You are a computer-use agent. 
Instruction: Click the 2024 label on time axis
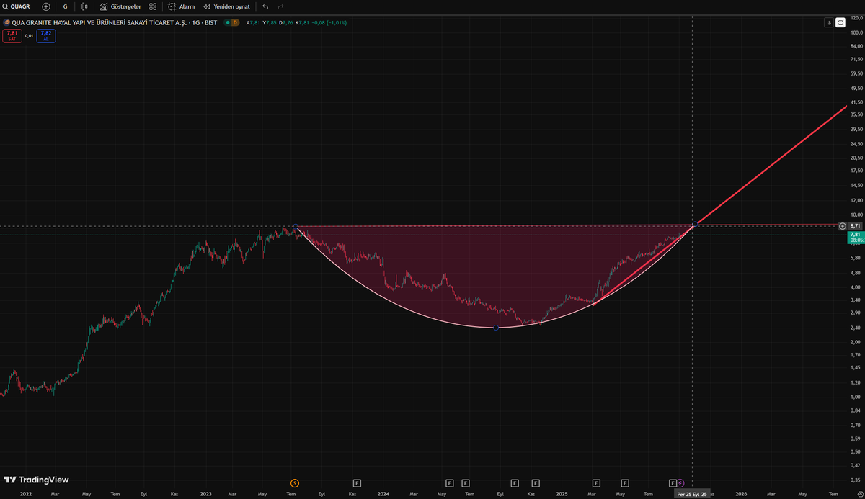click(383, 494)
